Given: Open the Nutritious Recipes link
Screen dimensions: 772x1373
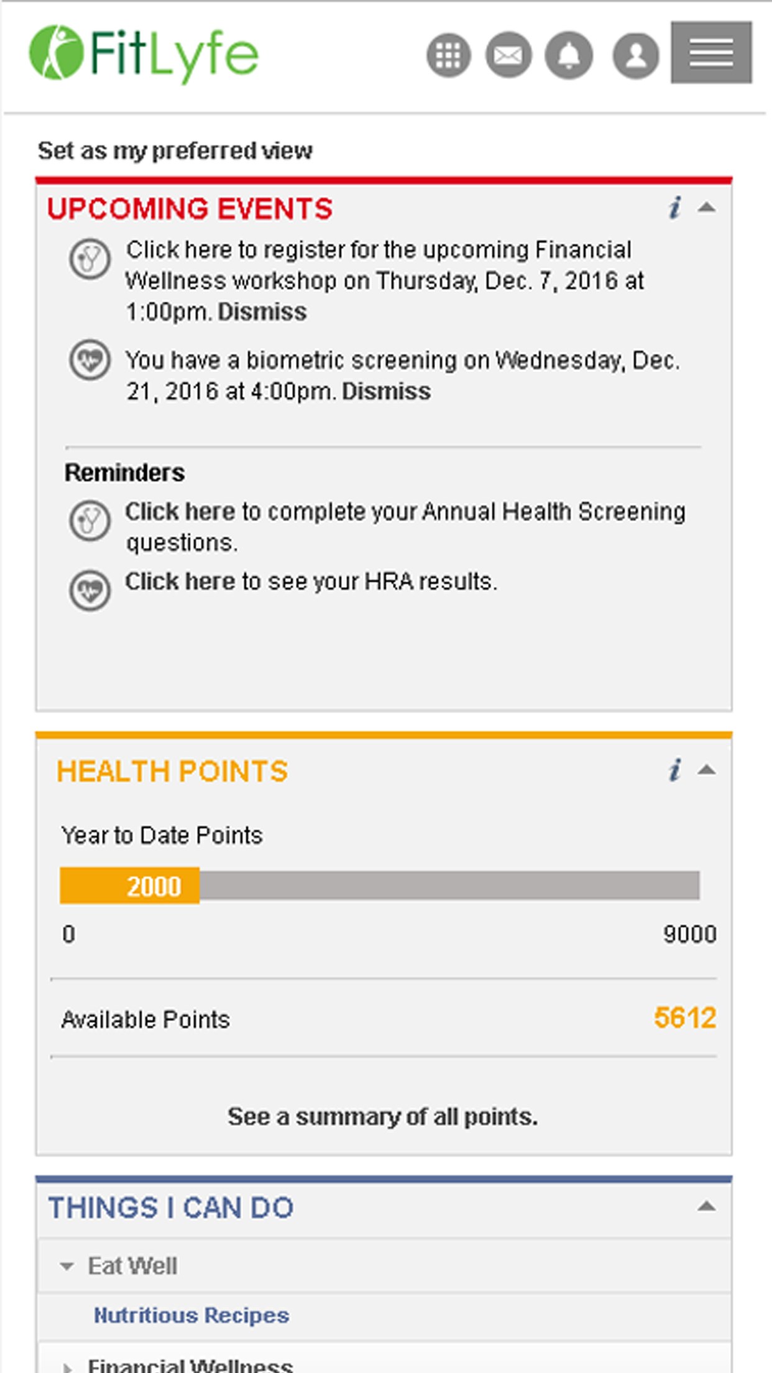Looking at the screenshot, I should click(191, 1315).
